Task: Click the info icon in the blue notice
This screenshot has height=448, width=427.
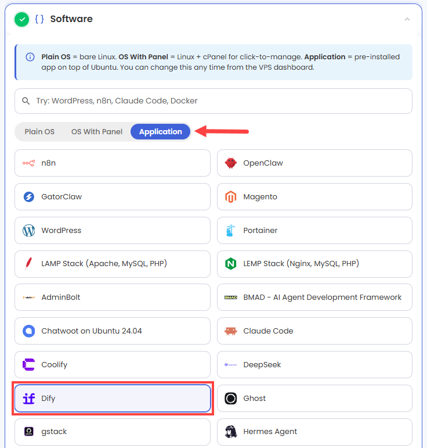Action: (30, 57)
